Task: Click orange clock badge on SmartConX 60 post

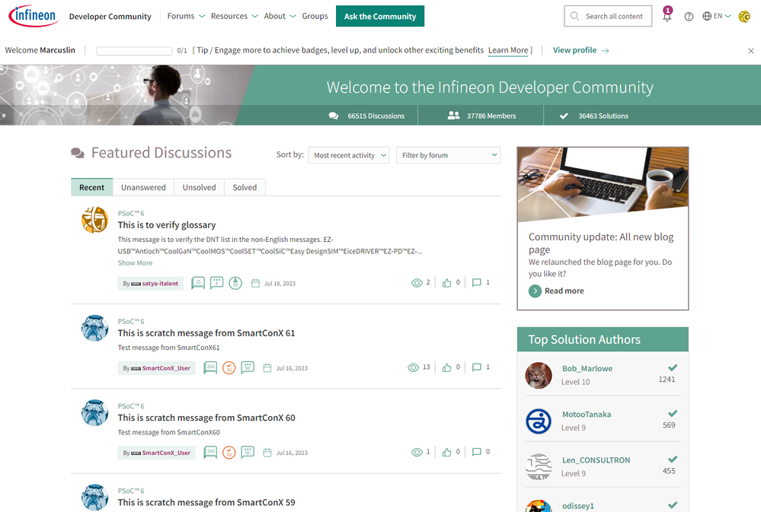Action: [229, 453]
